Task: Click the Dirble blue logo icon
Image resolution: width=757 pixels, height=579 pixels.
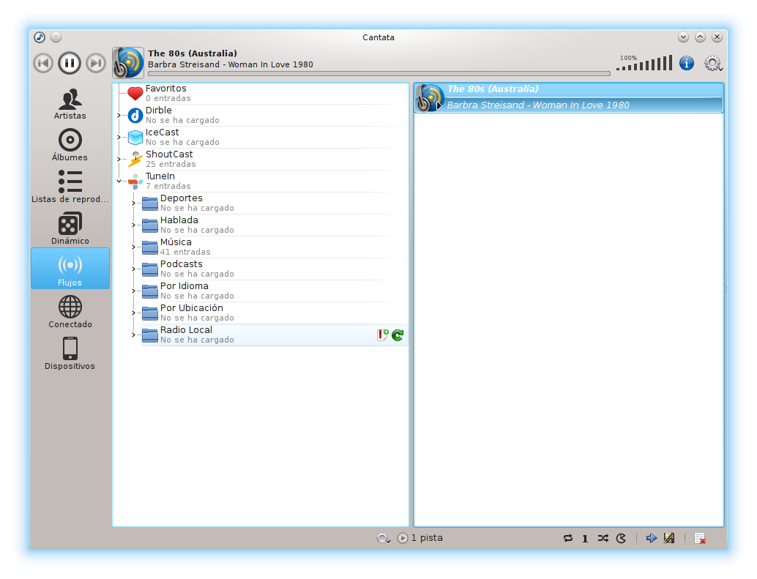Action: 135,116
